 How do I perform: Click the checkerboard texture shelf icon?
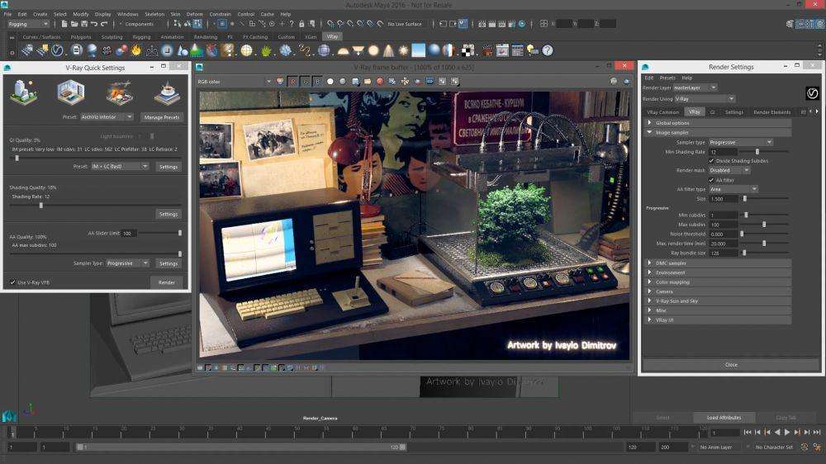point(468,50)
